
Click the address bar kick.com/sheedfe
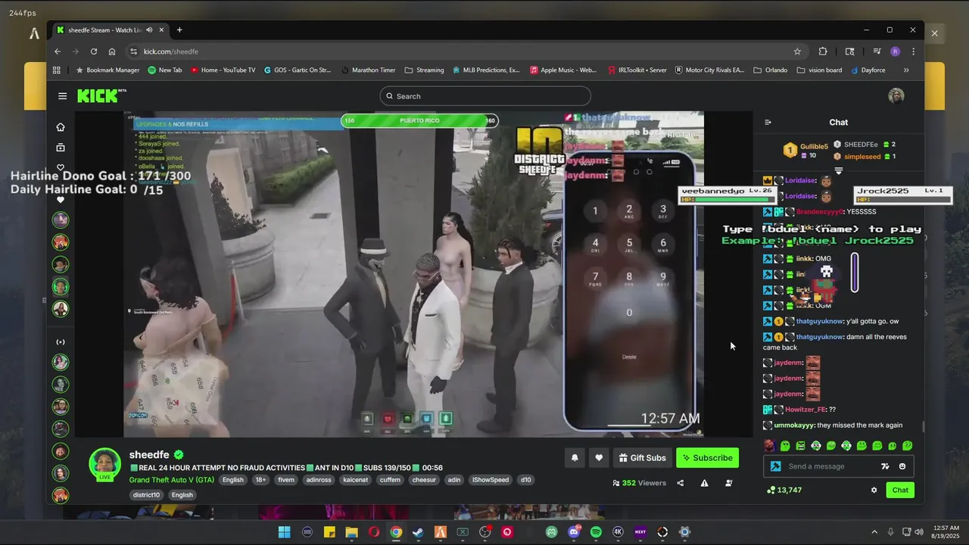[170, 51]
